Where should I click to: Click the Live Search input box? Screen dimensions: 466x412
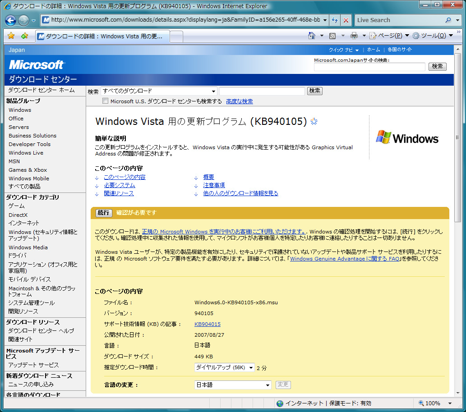(400, 20)
